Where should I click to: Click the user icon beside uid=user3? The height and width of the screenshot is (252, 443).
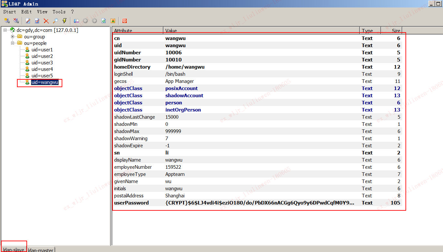coord(27,63)
